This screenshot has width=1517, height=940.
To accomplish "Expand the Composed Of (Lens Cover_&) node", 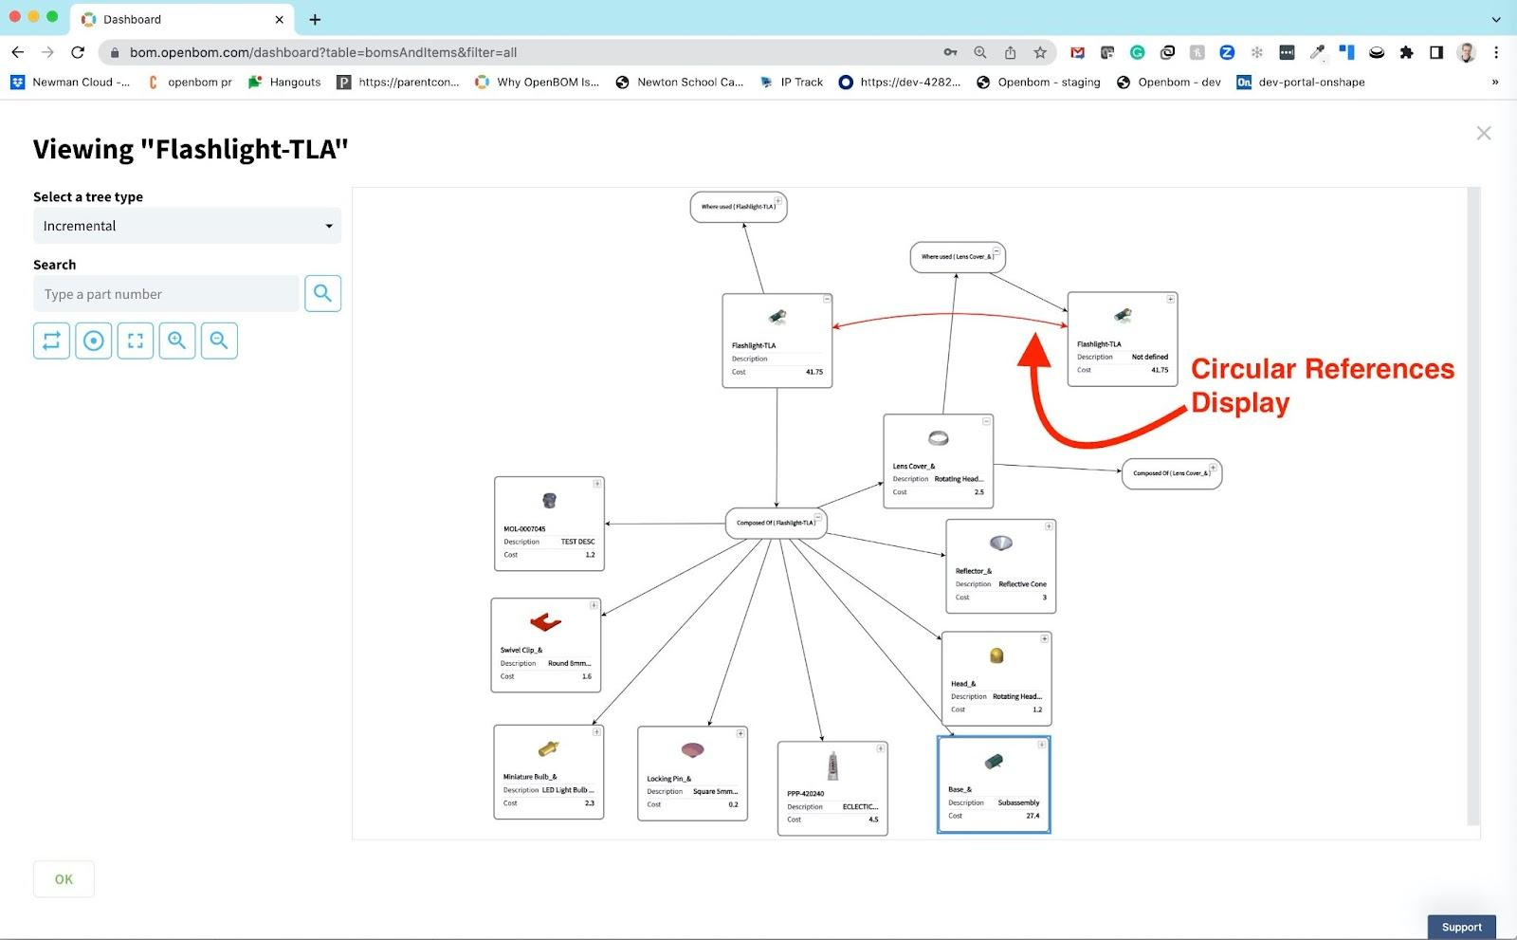I will tap(1214, 468).
